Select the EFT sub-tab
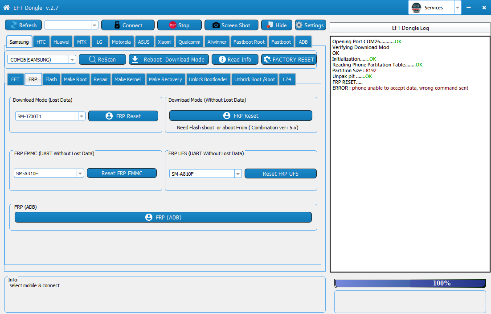 (x=15, y=79)
